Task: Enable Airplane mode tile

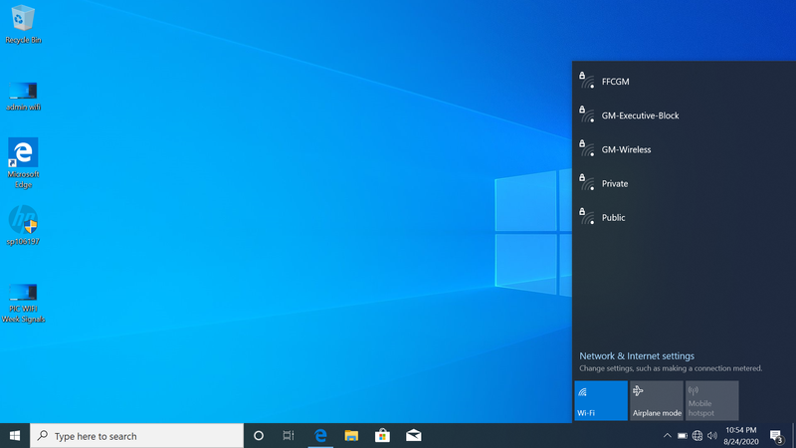Action: 657,400
